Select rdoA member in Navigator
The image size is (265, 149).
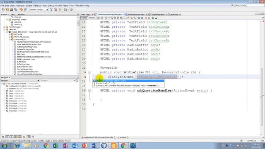[17, 91]
